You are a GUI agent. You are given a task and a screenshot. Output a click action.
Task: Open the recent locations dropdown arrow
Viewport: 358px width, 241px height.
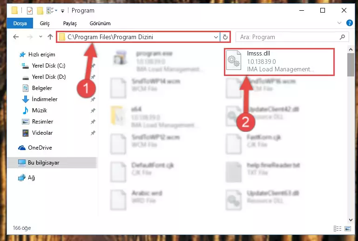pyautogui.click(x=41, y=36)
